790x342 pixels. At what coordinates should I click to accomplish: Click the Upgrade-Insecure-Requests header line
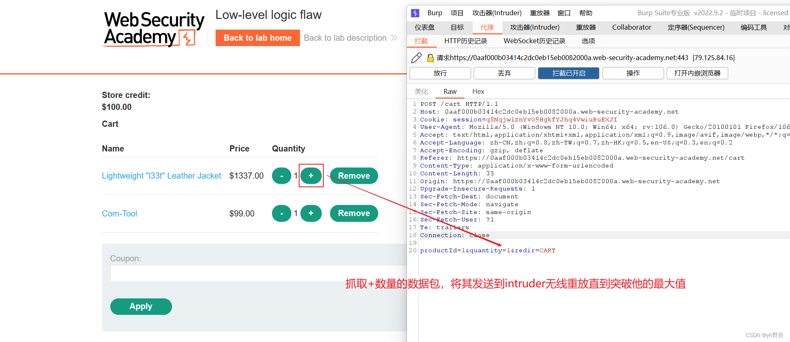pos(478,188)
